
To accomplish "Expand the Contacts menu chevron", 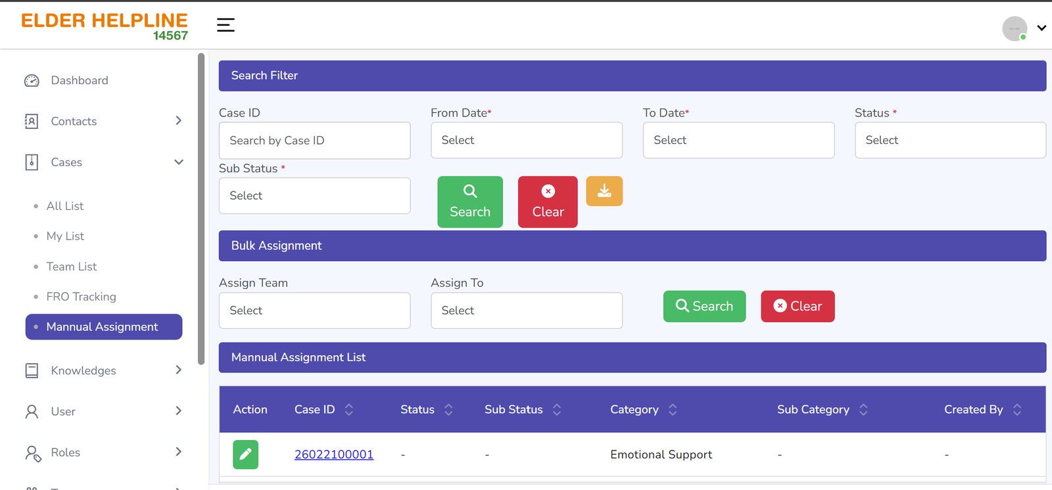I will (178, 120).
